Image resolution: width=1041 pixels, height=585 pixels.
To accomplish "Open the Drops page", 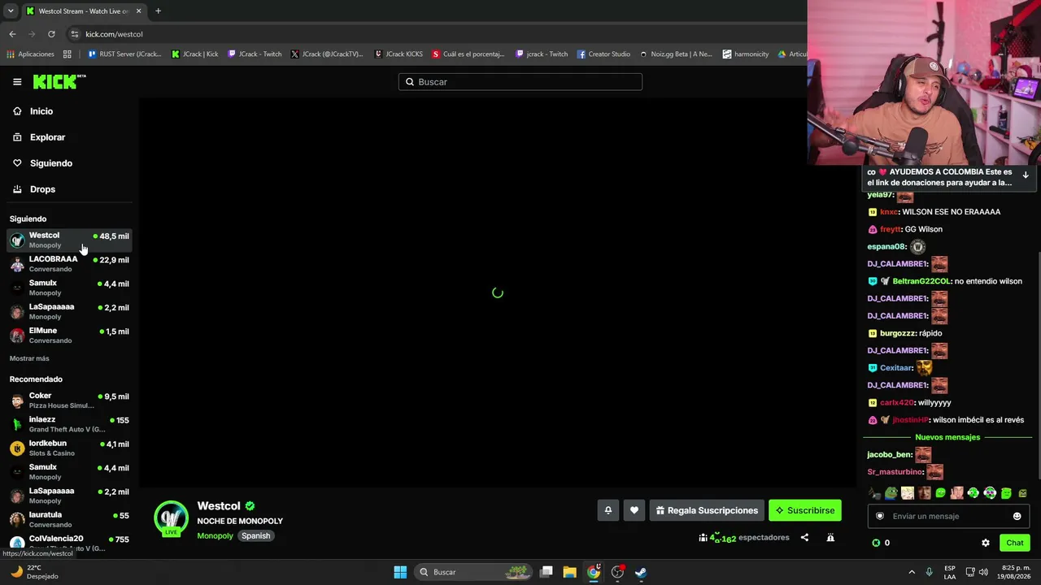I will click(42, 189).
